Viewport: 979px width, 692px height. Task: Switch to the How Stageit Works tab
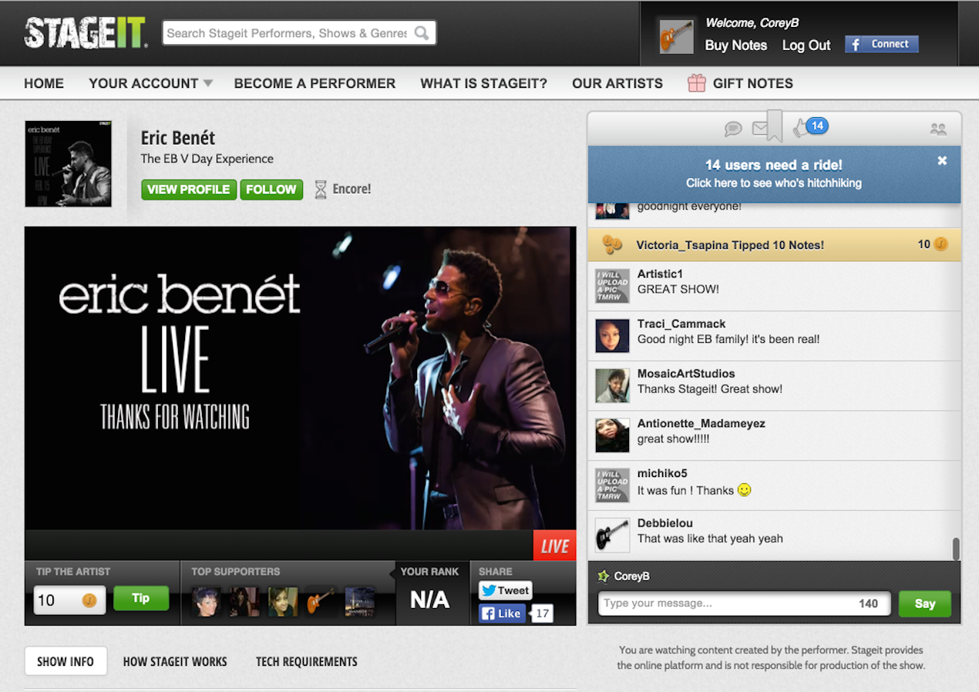point(175,661)
